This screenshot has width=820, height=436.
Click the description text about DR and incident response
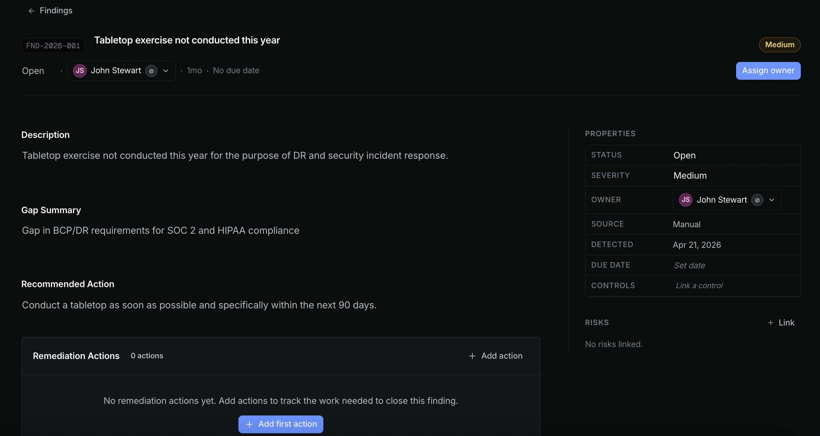[x=235, y=155]
